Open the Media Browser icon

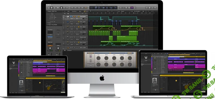pos(155,8)
